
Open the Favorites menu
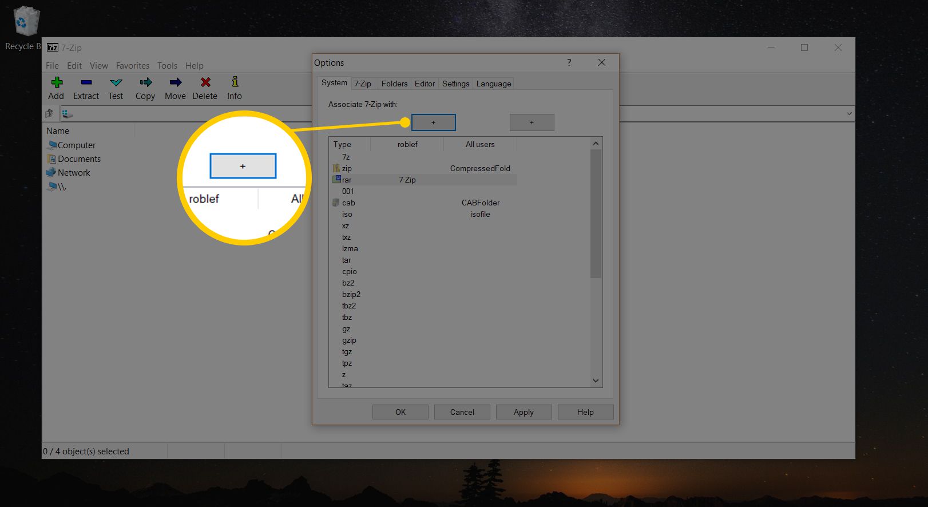tap(133, 66)
